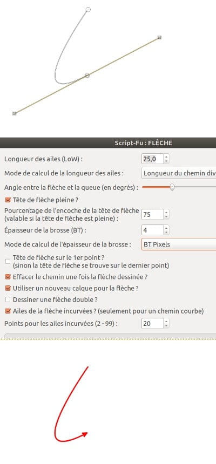The height and width of the screenshot is (464, 216).
Task: Decrease the Longueur des ailes value
Action: tap(166, 161)
